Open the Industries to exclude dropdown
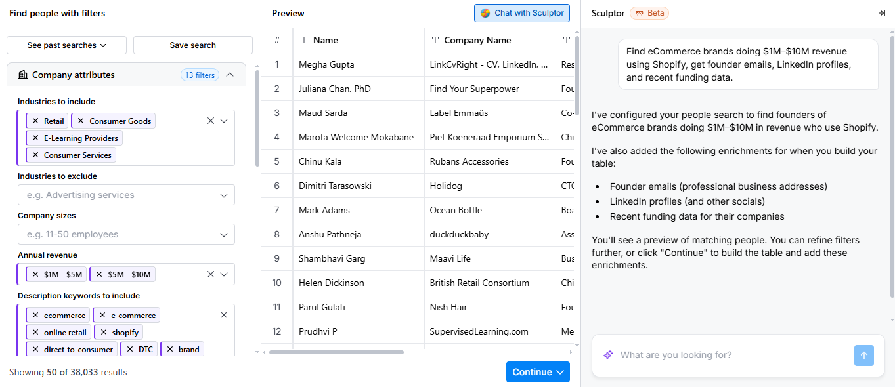Viewport: 895px width, 387px height. click(x=126, y=195)
